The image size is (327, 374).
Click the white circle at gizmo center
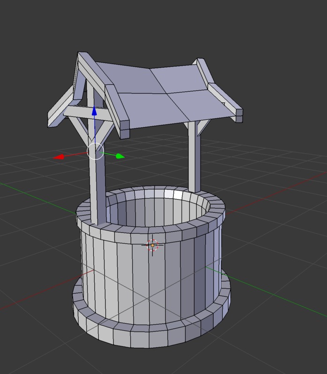click(x=96, y=151)
